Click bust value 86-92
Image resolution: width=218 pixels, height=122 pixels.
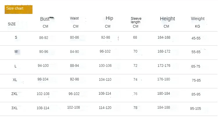(44, 38)
